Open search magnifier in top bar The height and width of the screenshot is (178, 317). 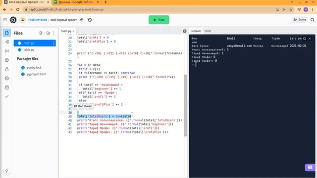[313, 20]
